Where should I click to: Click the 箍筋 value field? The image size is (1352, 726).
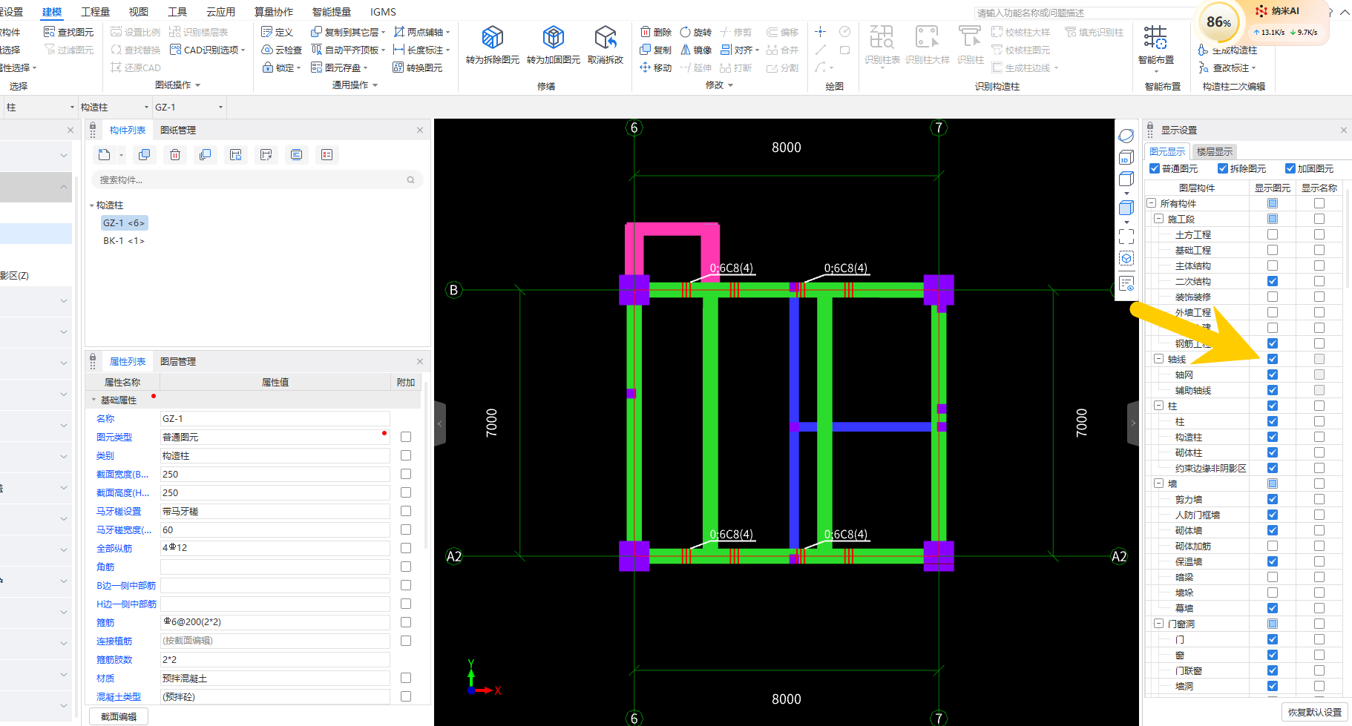point(275,622)
